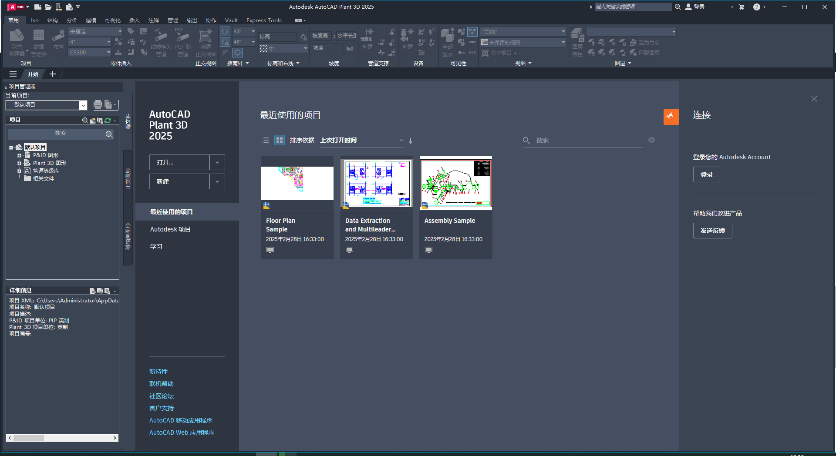Open the dropdown arrow beside 打开...
Image resolution: width=836 pixels, height=456 pixels.
[x=217, y=162]
